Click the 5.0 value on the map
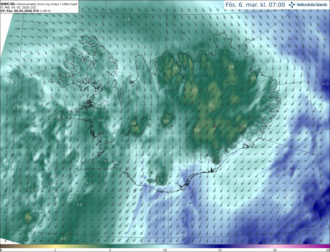330x252 pixels. tap(30, 190)
